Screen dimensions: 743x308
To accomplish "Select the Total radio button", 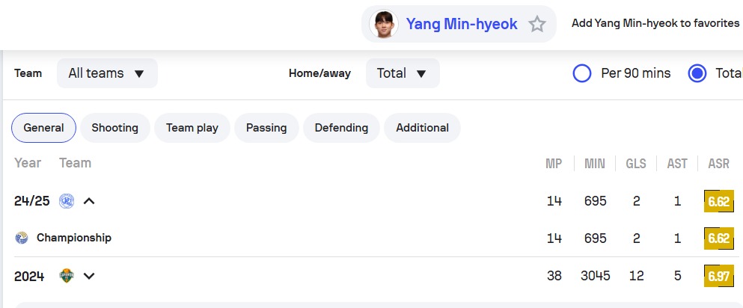I will (697, 73).
